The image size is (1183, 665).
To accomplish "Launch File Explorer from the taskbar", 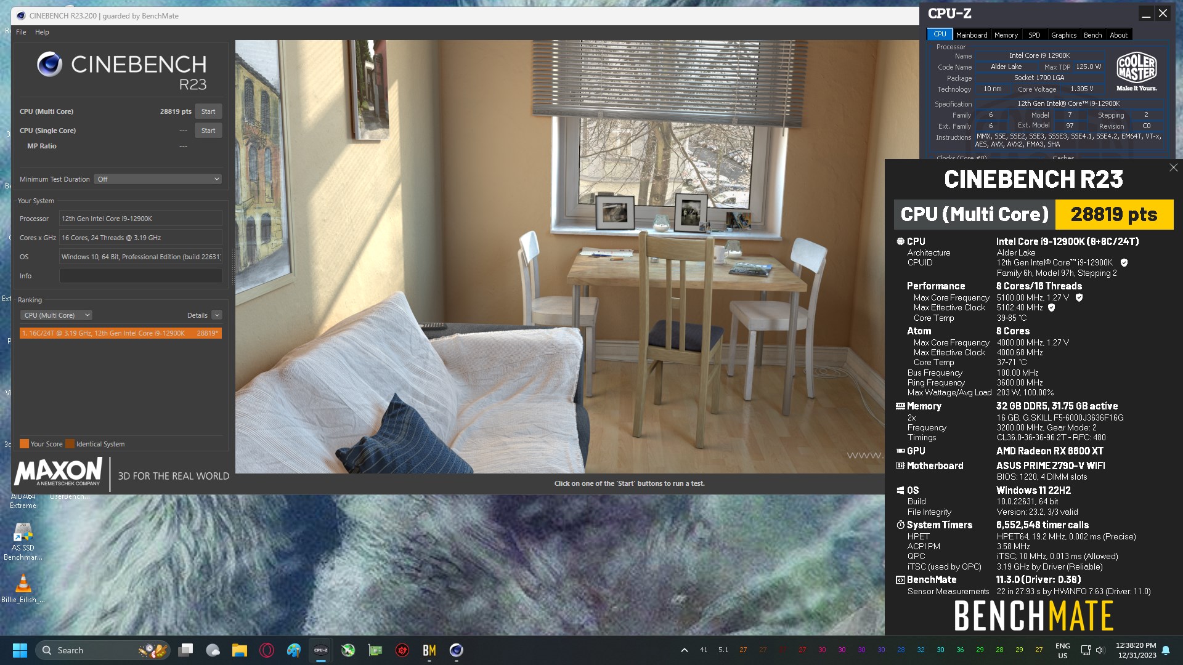I will (x=239, y=650).
